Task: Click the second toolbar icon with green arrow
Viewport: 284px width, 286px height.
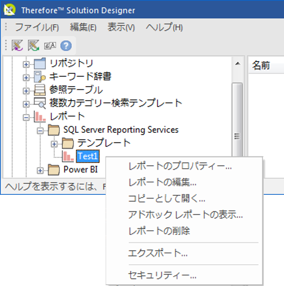Action: tap(33, 45)
